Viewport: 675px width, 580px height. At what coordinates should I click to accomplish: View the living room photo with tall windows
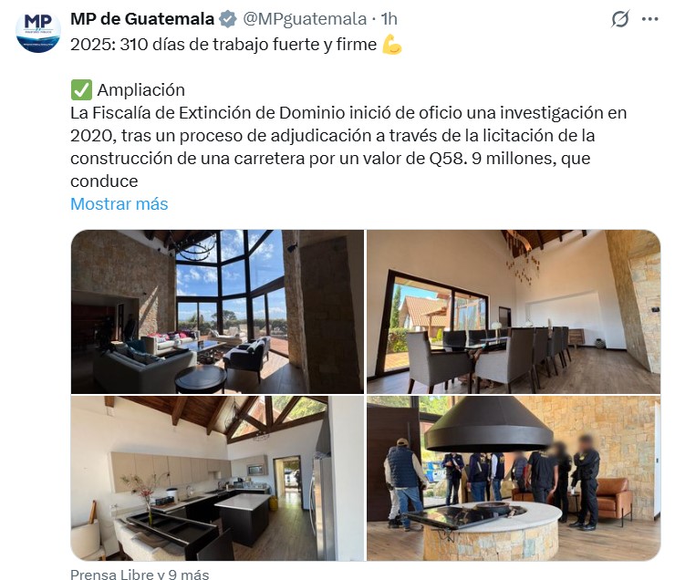click(x=217, y=312)
